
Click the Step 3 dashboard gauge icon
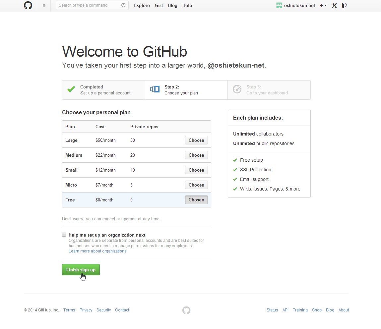(x=237, y=89)
